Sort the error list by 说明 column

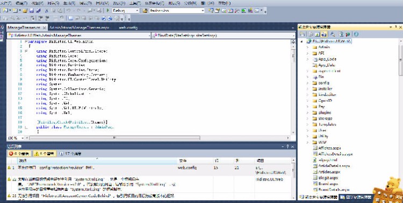point(97,161)
